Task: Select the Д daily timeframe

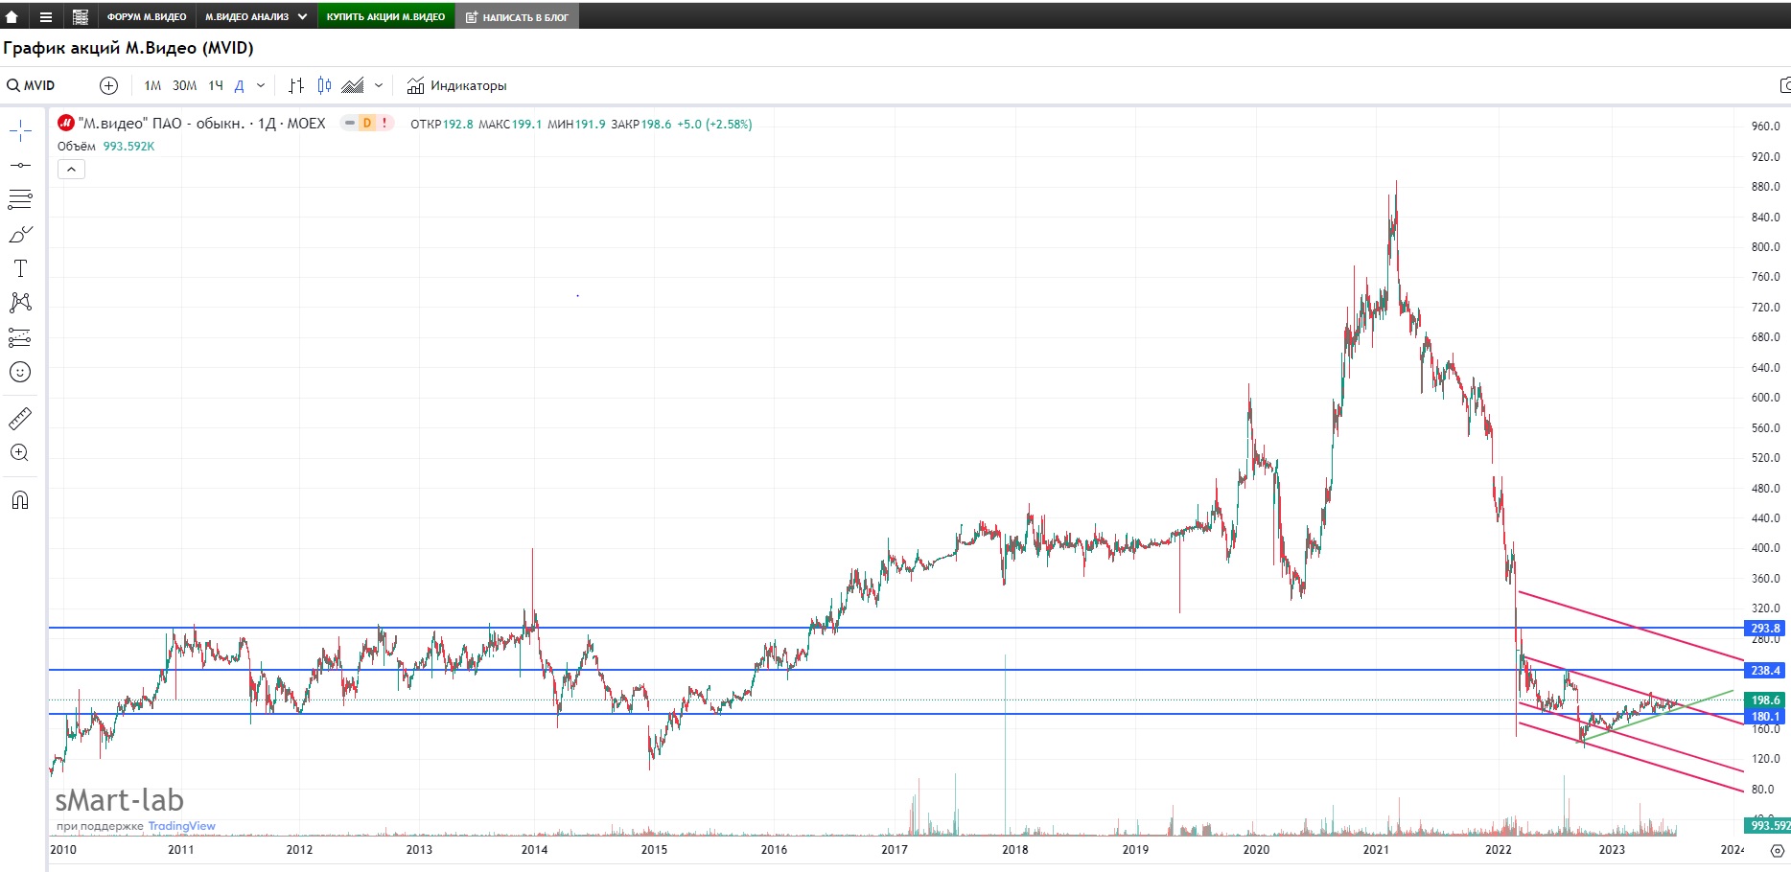Action: click(239, 85)
